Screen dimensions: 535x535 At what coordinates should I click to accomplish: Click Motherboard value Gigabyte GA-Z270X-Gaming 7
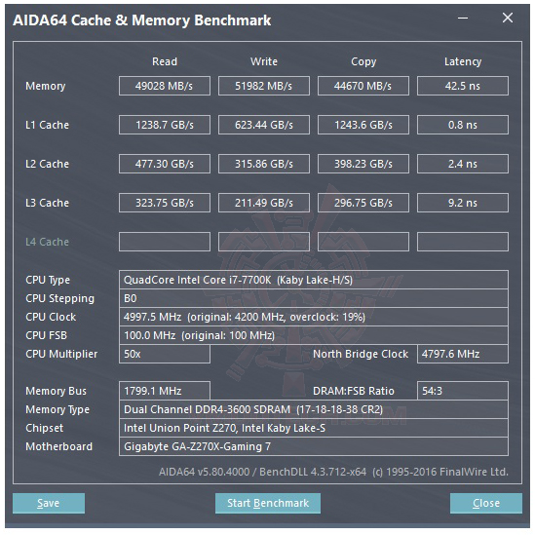tap(314, 446)
